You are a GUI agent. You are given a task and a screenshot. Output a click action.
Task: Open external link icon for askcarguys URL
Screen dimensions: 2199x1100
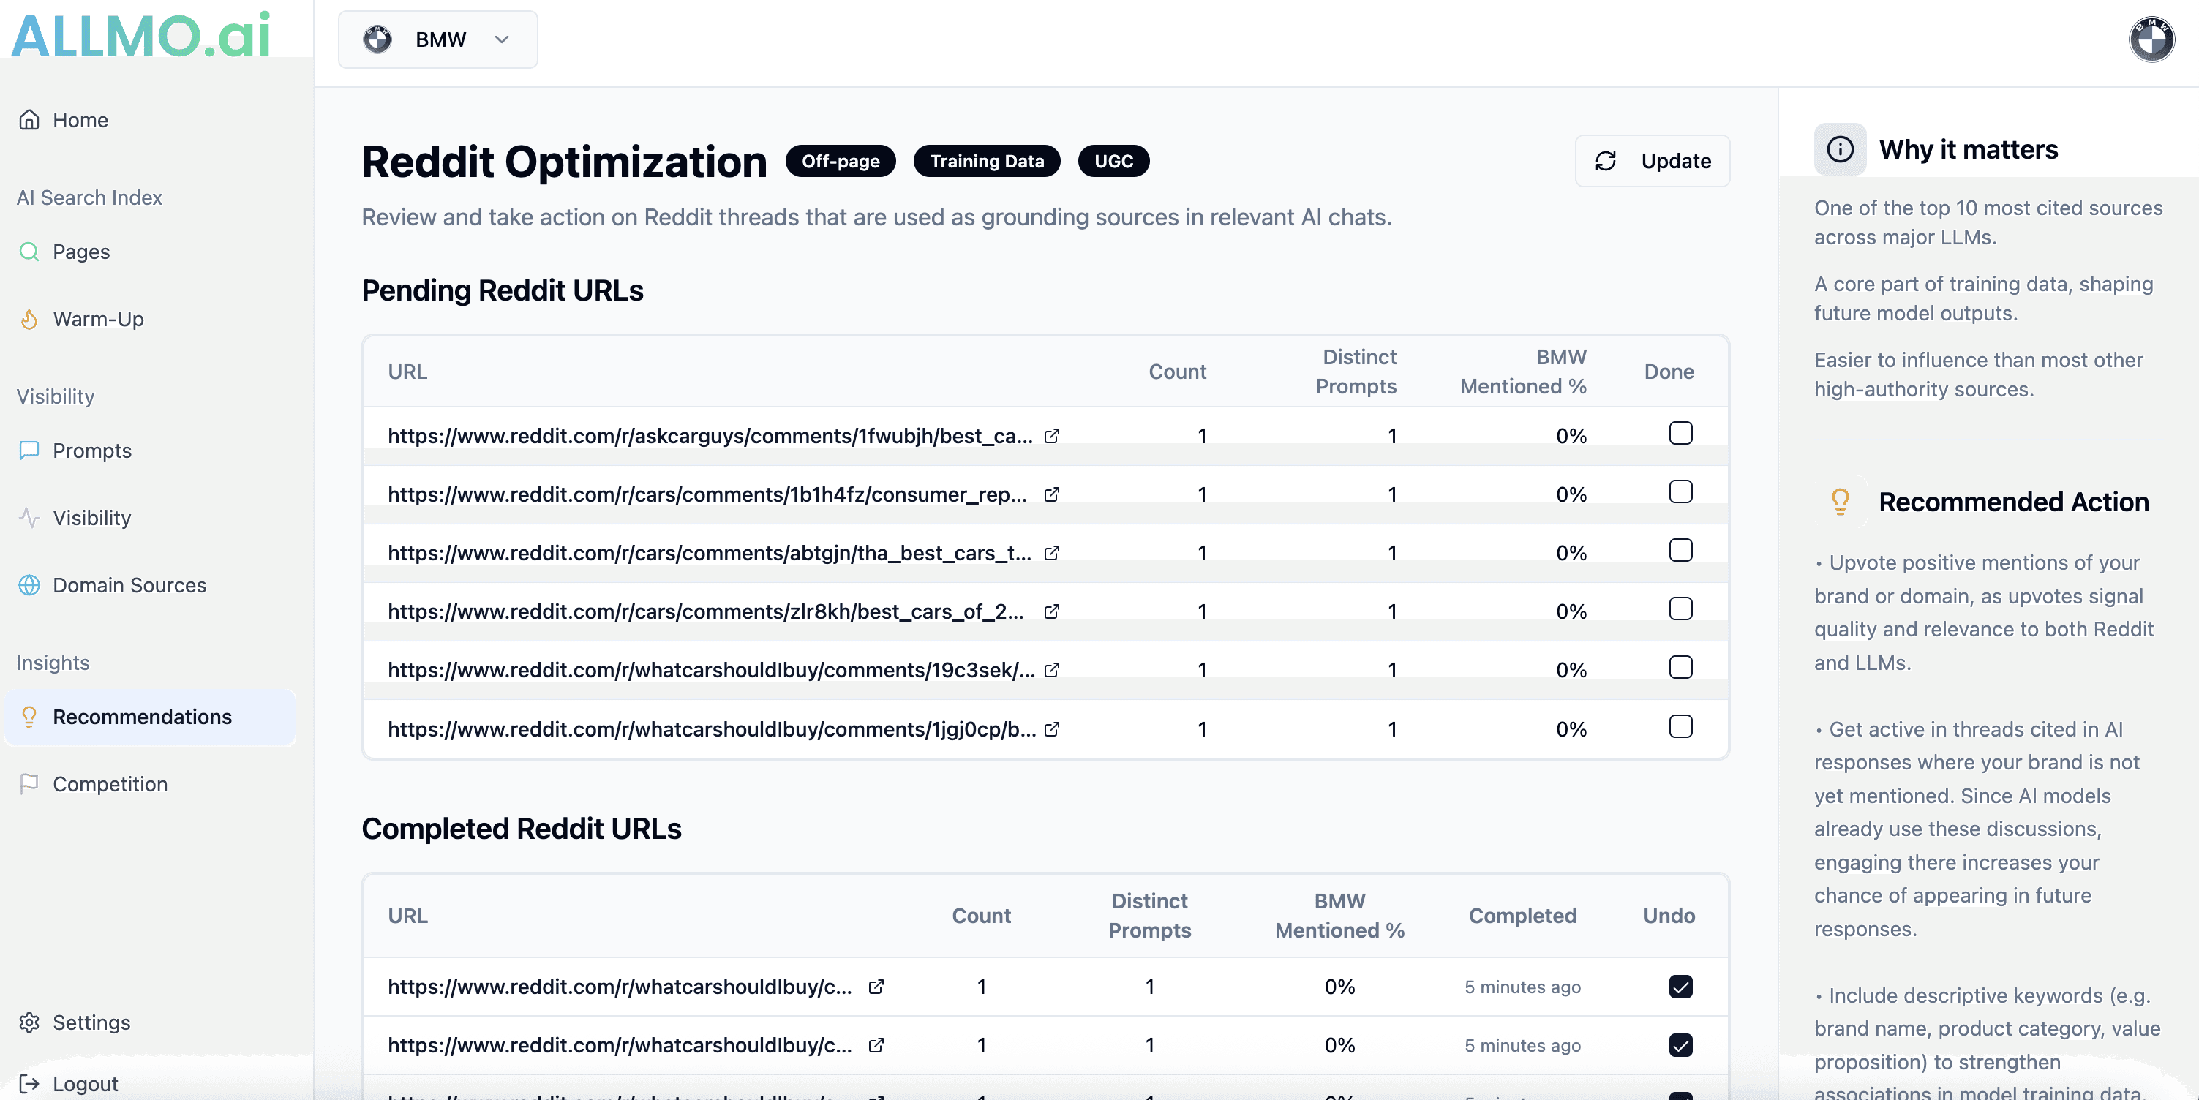coord(1052,436)
